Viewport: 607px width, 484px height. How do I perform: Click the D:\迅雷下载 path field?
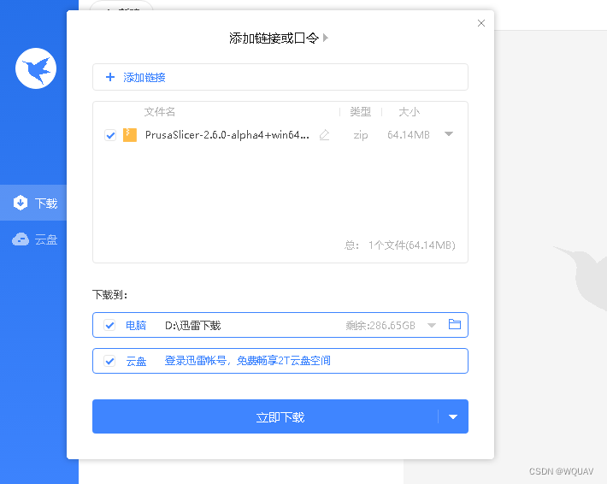coord(192,325)
